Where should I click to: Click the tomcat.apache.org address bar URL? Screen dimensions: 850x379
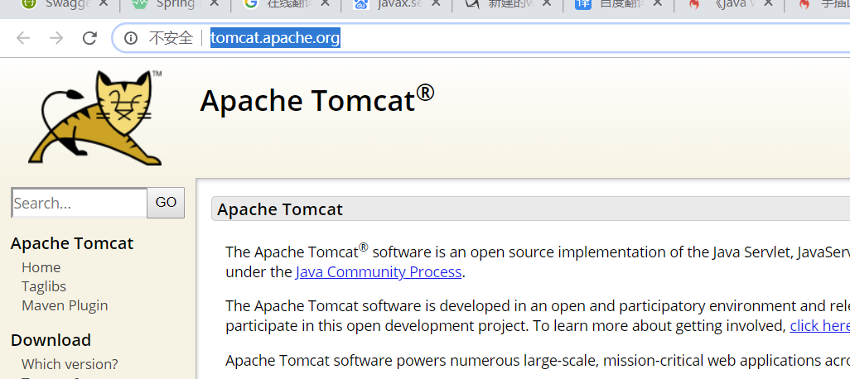click(x=275, y=38)
